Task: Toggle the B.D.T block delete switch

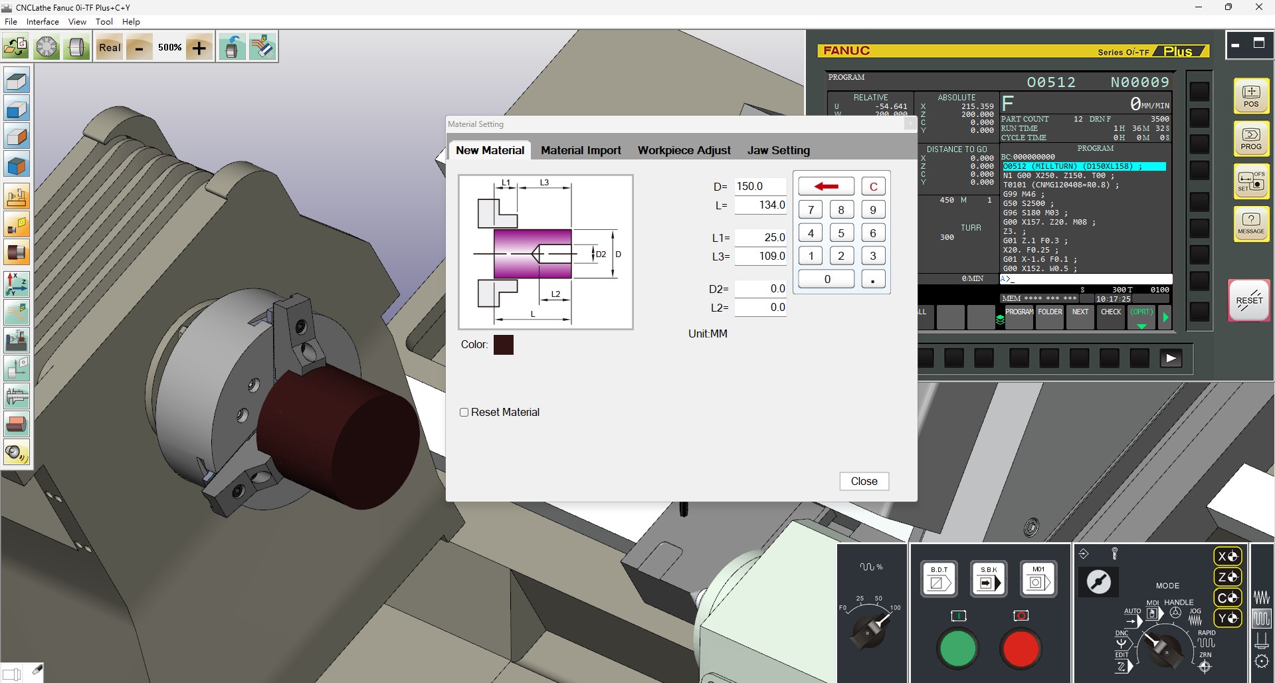Action: pos(939,579)
